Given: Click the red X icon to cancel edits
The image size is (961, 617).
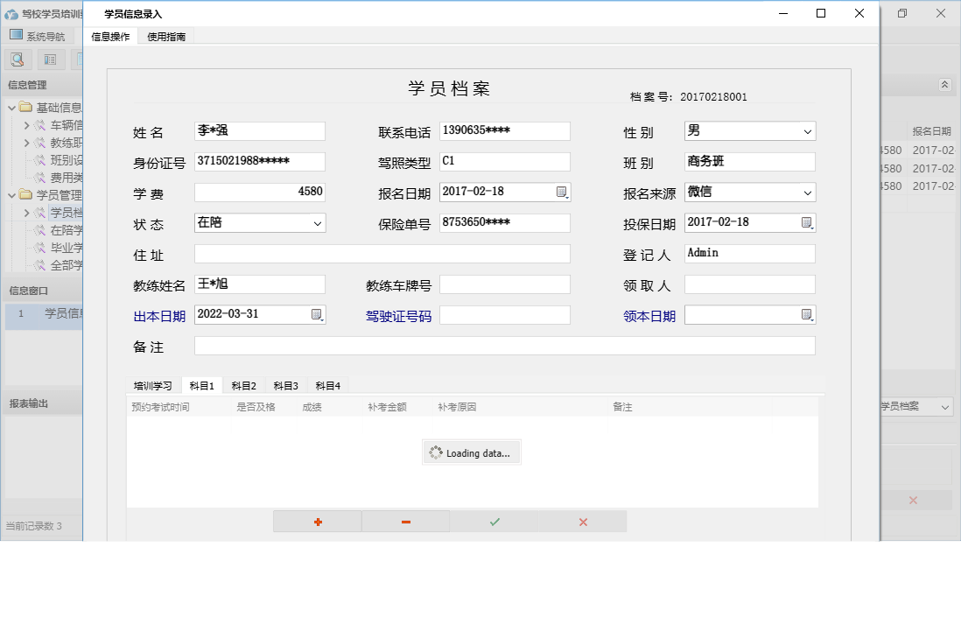Looking at the screenshot, I should 581,521.
